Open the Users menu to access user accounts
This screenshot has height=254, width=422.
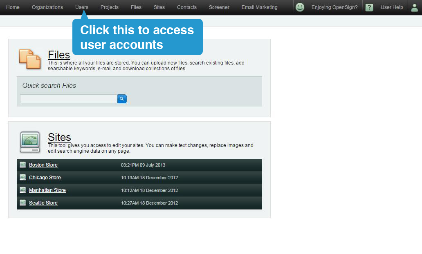click(81, 7)
